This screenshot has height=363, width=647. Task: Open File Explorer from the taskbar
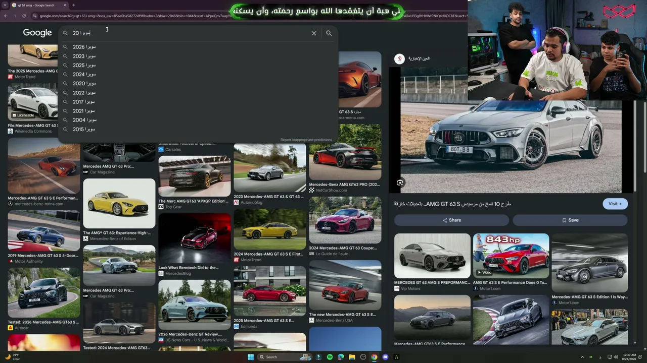coord(352,357)
